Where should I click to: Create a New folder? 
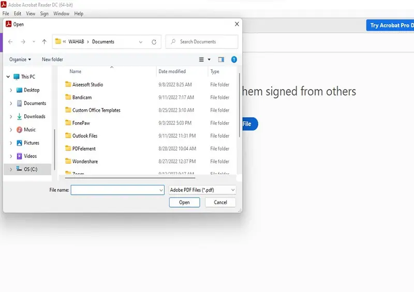point(52,60)
